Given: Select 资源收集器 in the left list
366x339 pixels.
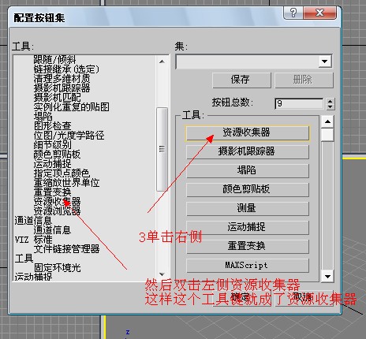Looking at the screenshot, I should pos(57,201).
